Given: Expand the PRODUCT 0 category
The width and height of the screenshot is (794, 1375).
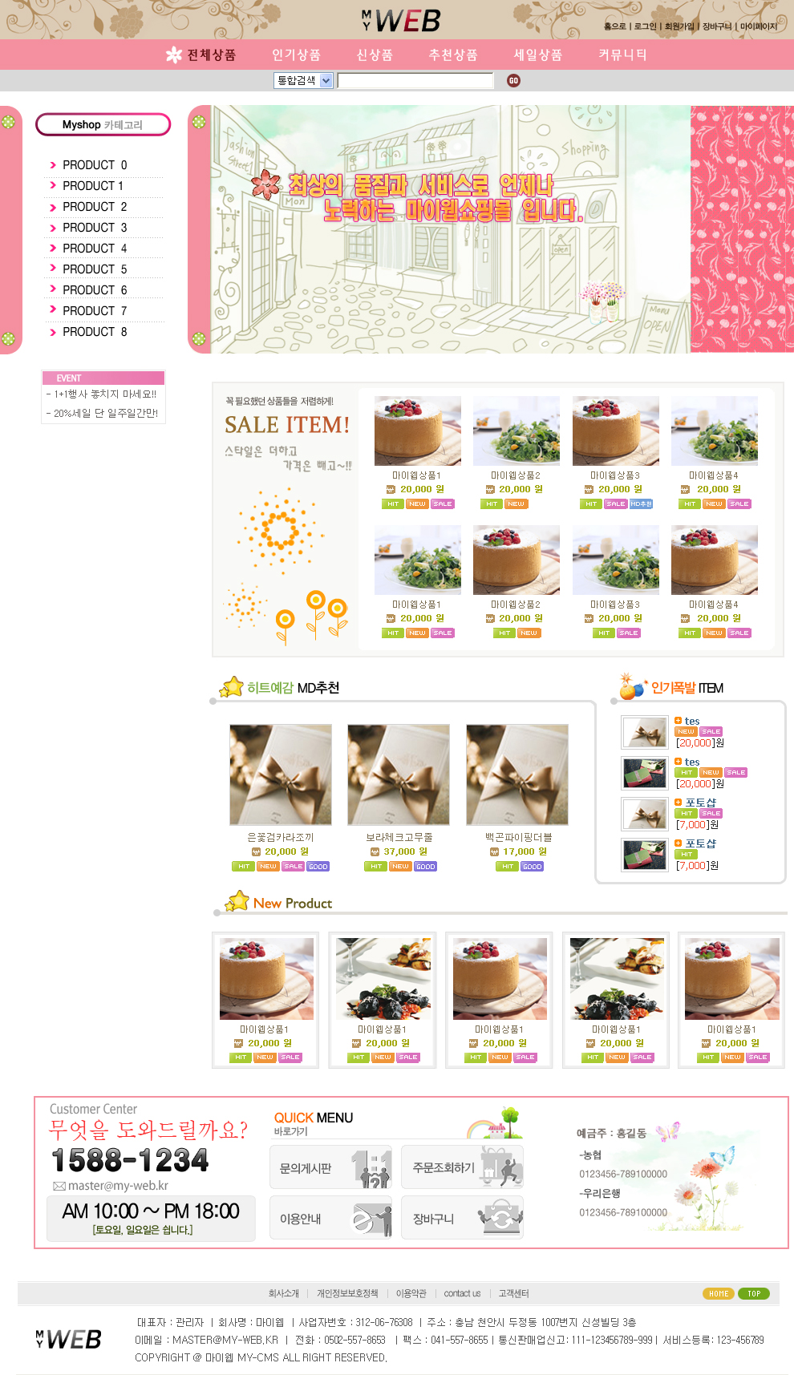Looking at the screenshot, I should pyautogui.click(x=95, y=165).
